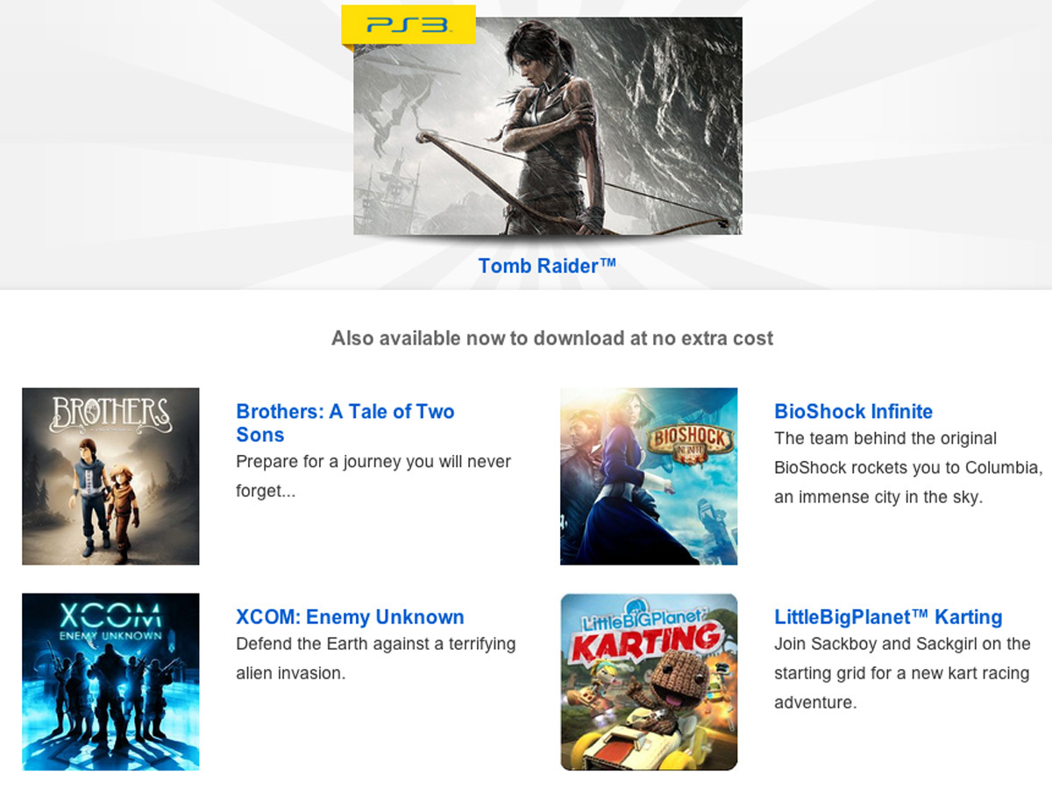Follow the XCOM: Enemy Unknown link
1052x789 pixels.
point(350,617)
